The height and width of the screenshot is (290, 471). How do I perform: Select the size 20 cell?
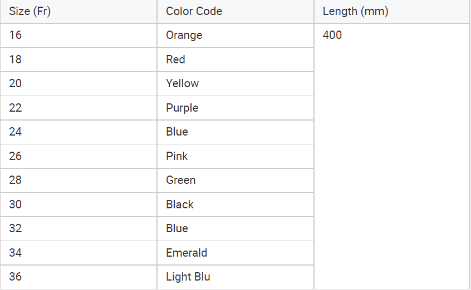pos(78,84)
